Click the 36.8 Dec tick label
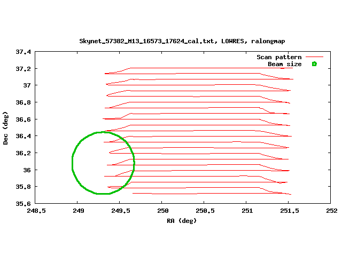Screen dimensions: 342x256 [23, 102]
